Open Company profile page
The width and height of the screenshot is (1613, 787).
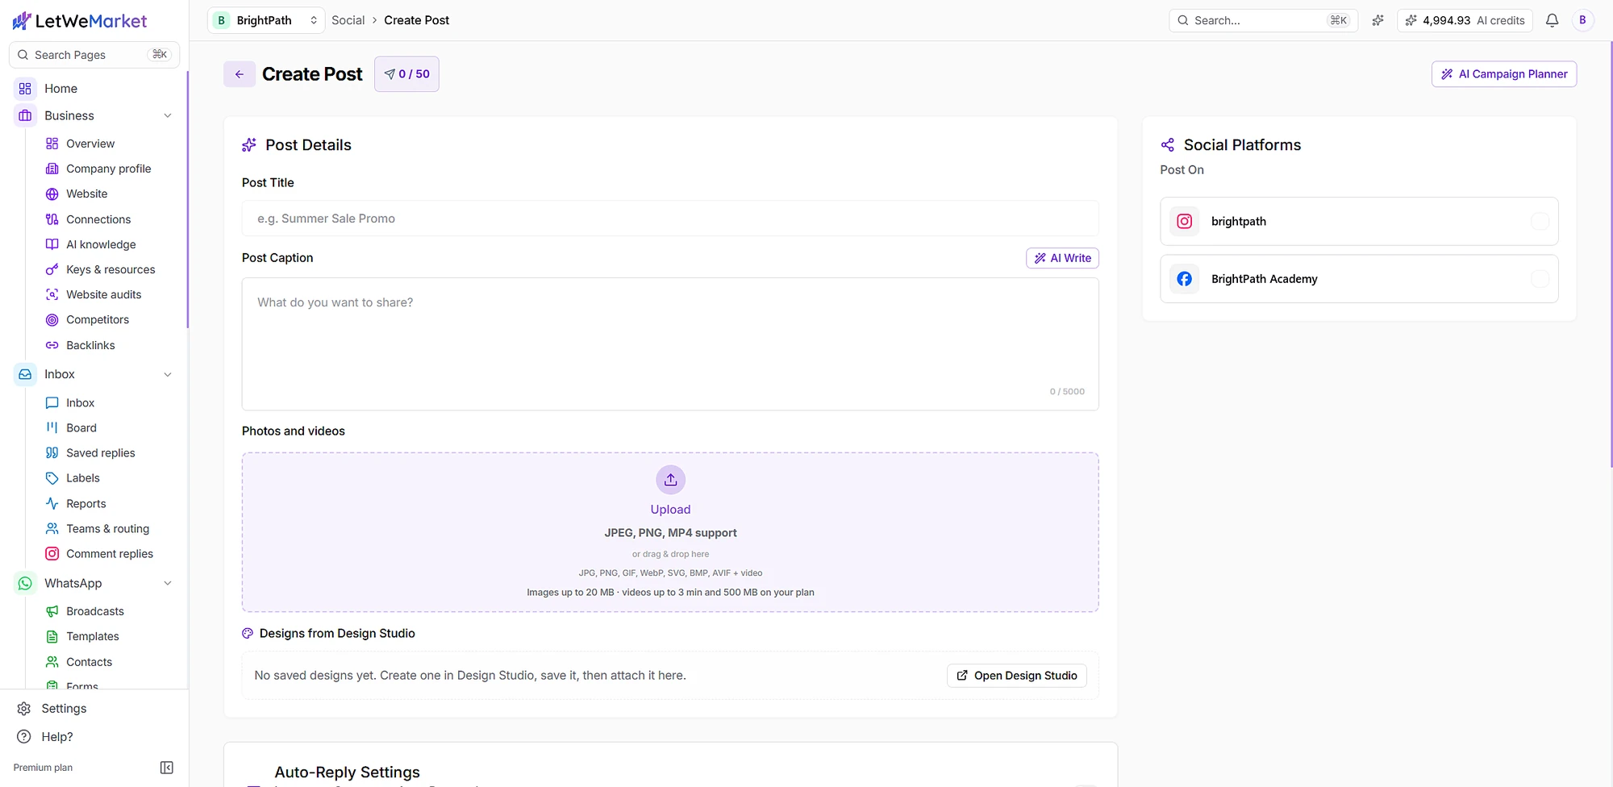pyautogui.click(x=109, y=169)
